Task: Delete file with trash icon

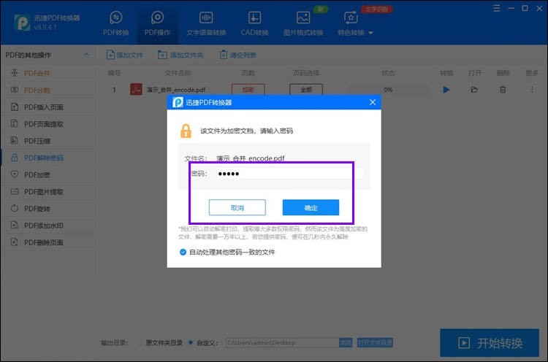Action: click(503, 90)
